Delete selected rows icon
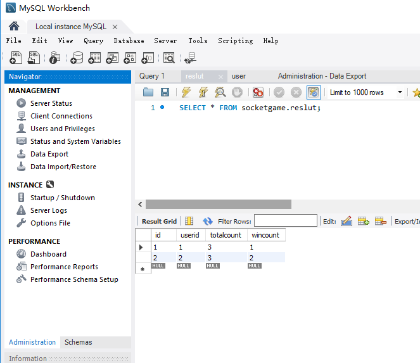420x363 pixels. [x=381, y=221]
